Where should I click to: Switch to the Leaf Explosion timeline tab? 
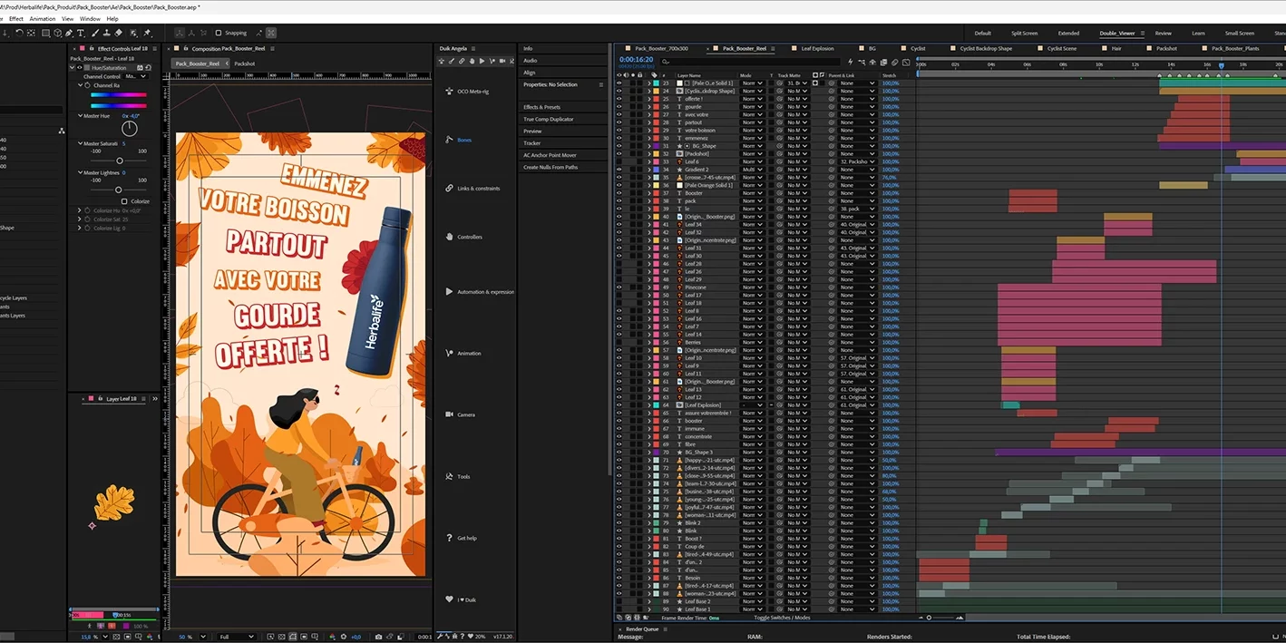pyautogui.click(x=817, y=48)
